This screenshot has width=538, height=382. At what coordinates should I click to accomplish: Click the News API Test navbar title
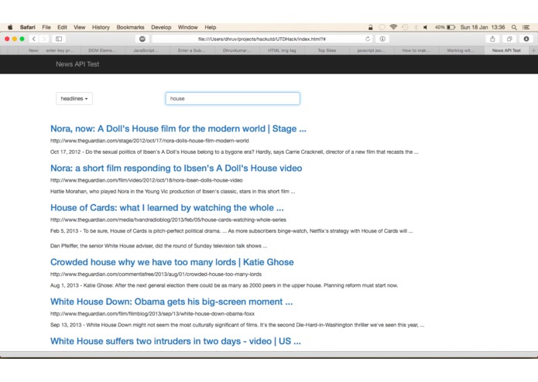[77, 64]
